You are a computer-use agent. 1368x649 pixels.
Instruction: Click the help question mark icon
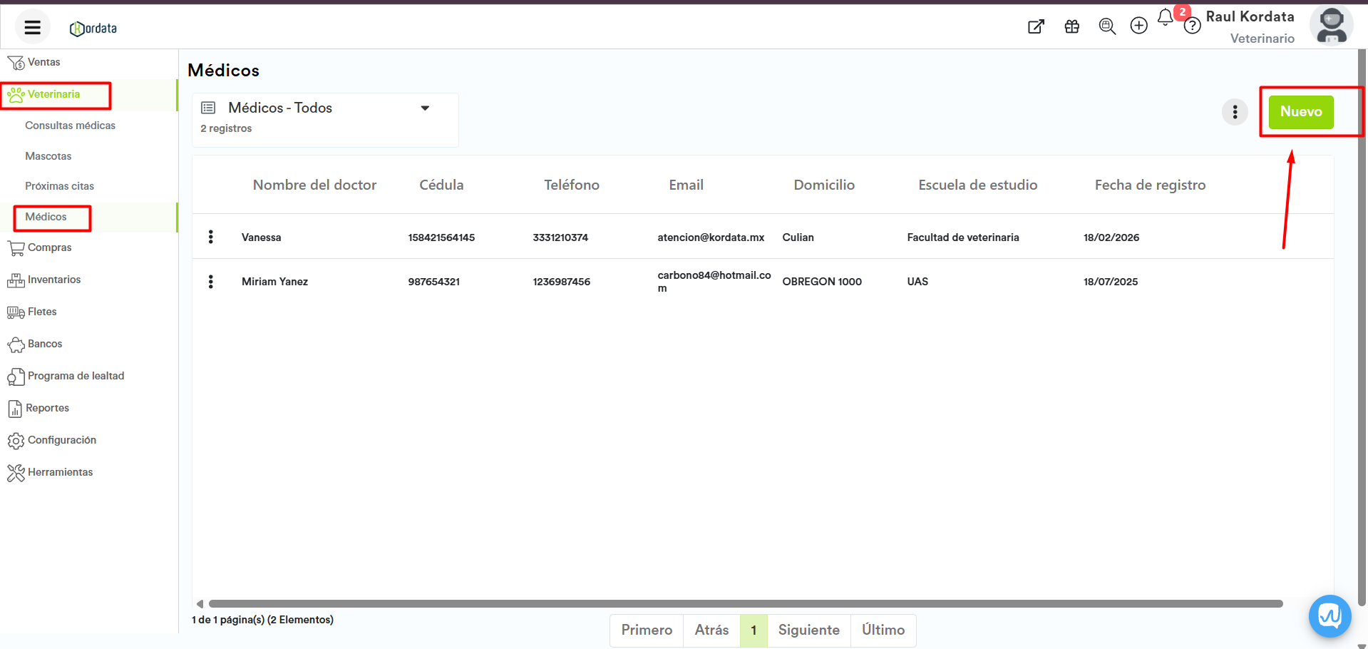[1192, 27]
